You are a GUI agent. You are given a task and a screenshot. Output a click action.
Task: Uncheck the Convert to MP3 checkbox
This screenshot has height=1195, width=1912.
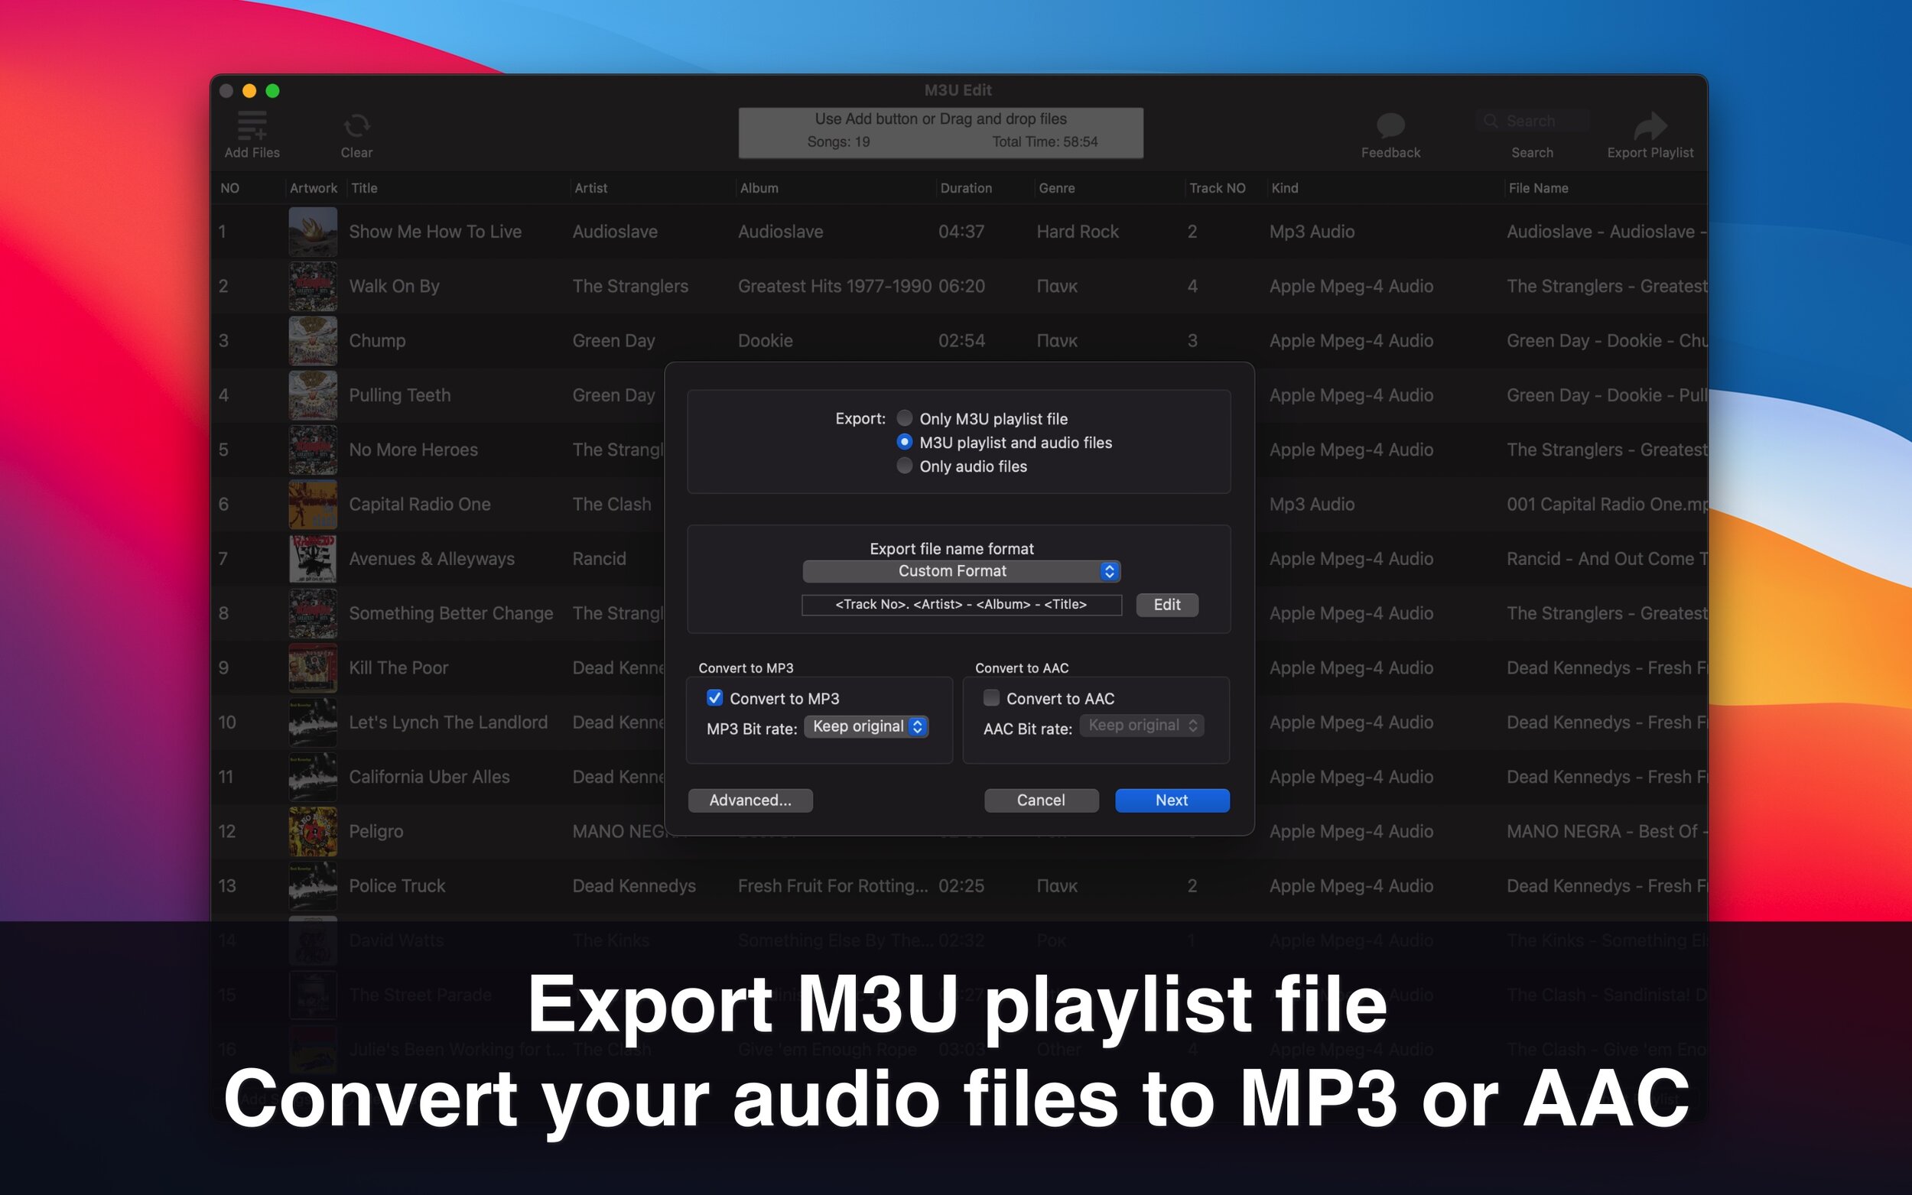(714, 698)
